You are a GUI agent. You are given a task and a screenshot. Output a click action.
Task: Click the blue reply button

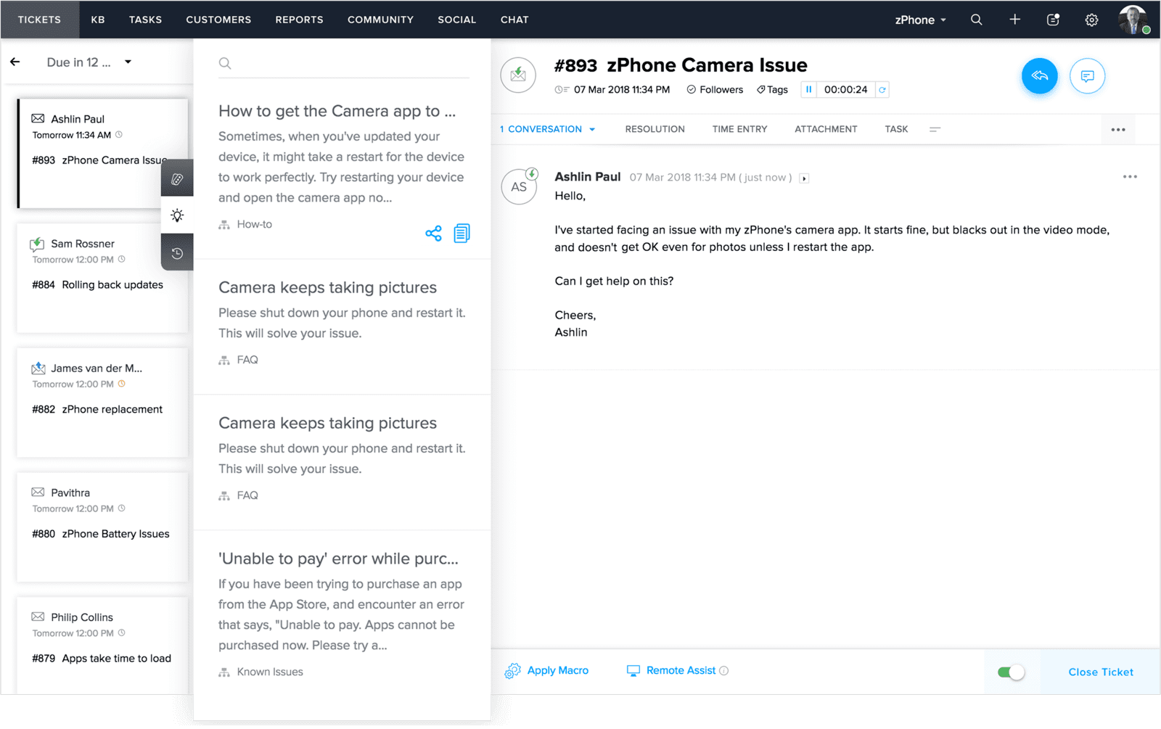click(1040, 75)
